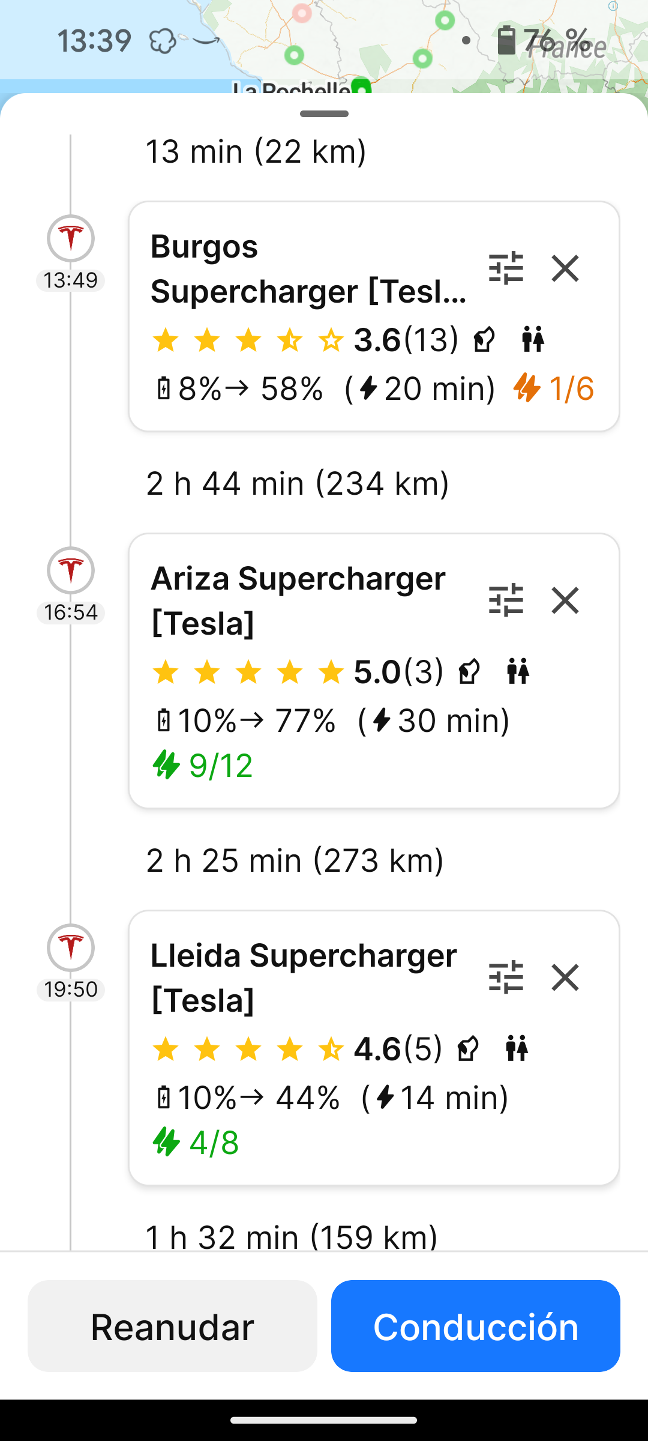Tap the restroom icon on Ariza card

coord(518,671)
